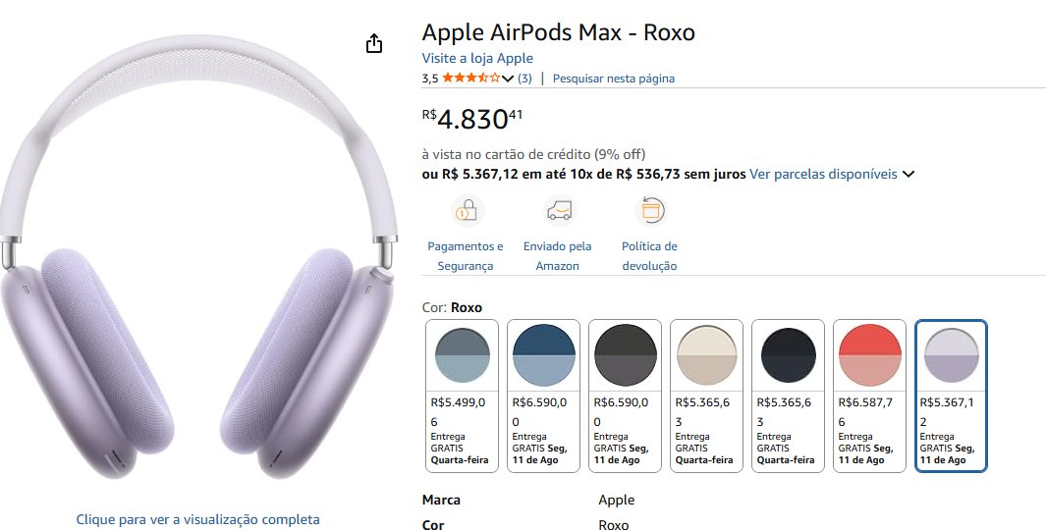The width and height of the screenshot is (1046, 530).
Task: Choose the dark gray color swatch
Action: (x=625, y=396)
